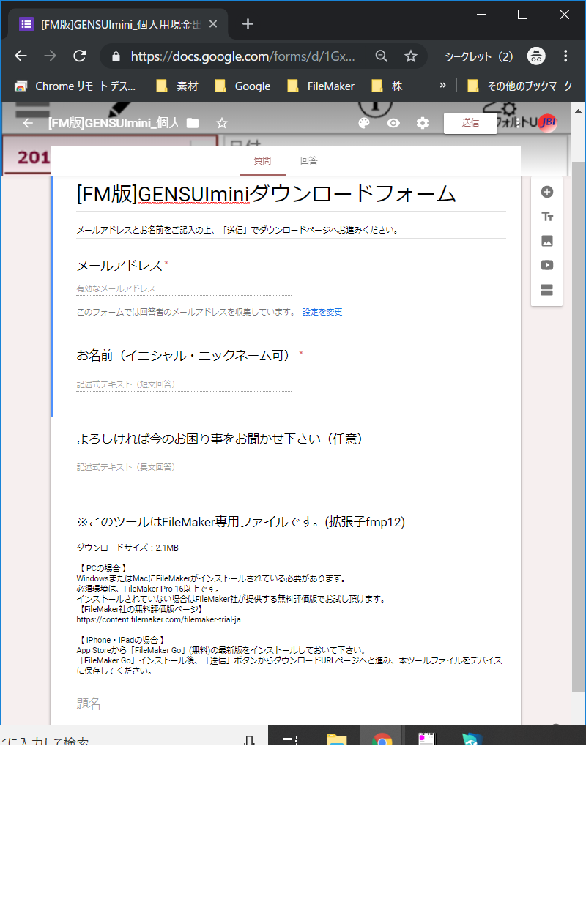The width and height of the screenshot is (586, 899).
Task: Move the form to a folder
Action: click(x=191, y=123)
